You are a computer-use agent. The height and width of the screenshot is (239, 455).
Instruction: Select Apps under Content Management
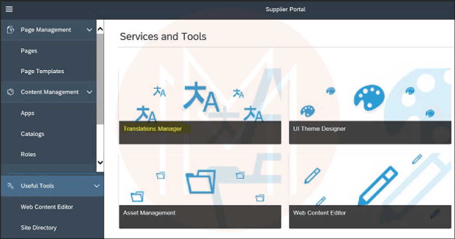pos(27,113)
